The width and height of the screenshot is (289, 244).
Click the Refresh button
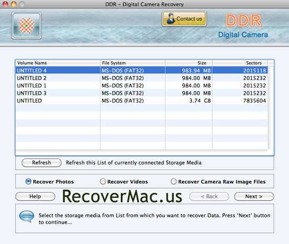coord(42,163)
